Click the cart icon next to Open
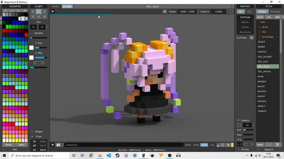 277,144
